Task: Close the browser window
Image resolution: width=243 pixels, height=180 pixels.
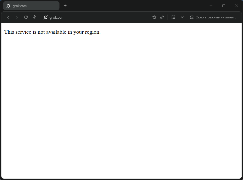Action: 236,6
